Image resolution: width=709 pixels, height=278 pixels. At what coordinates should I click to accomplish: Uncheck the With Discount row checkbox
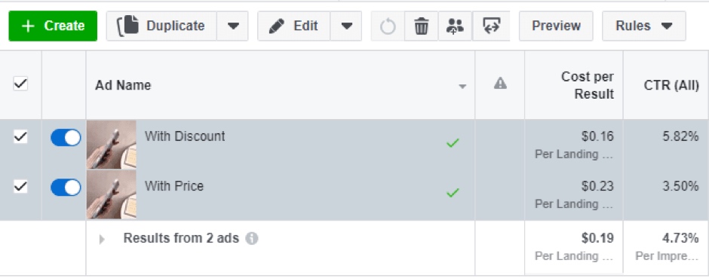(20, 136)
